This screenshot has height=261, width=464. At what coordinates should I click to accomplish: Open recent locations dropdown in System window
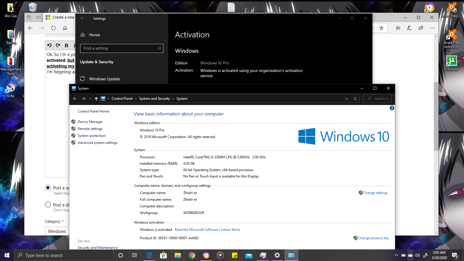(90, 99)
